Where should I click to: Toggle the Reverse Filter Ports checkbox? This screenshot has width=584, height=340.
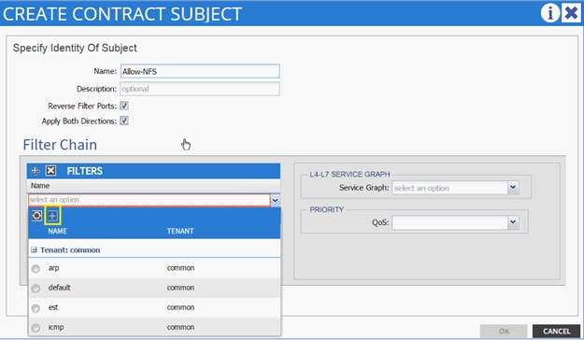(x=124, y=106)
